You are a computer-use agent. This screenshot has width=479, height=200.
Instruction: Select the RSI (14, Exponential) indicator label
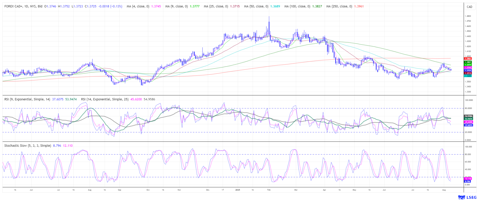pos(104,99)
